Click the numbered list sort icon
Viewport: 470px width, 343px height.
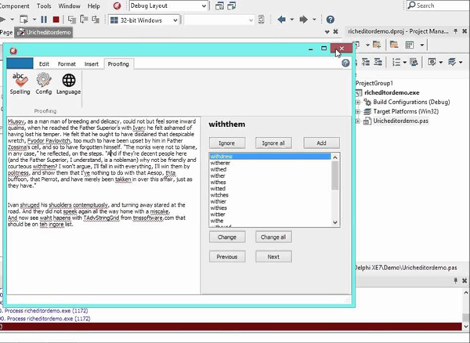(396, 62)
